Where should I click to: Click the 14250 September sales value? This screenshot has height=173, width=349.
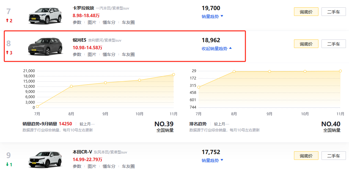click(x=65, y=124)
